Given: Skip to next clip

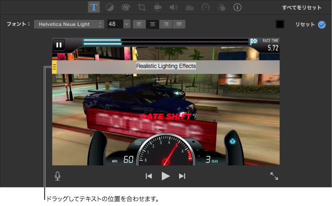Looking at the screenshot, I should 182,176.
